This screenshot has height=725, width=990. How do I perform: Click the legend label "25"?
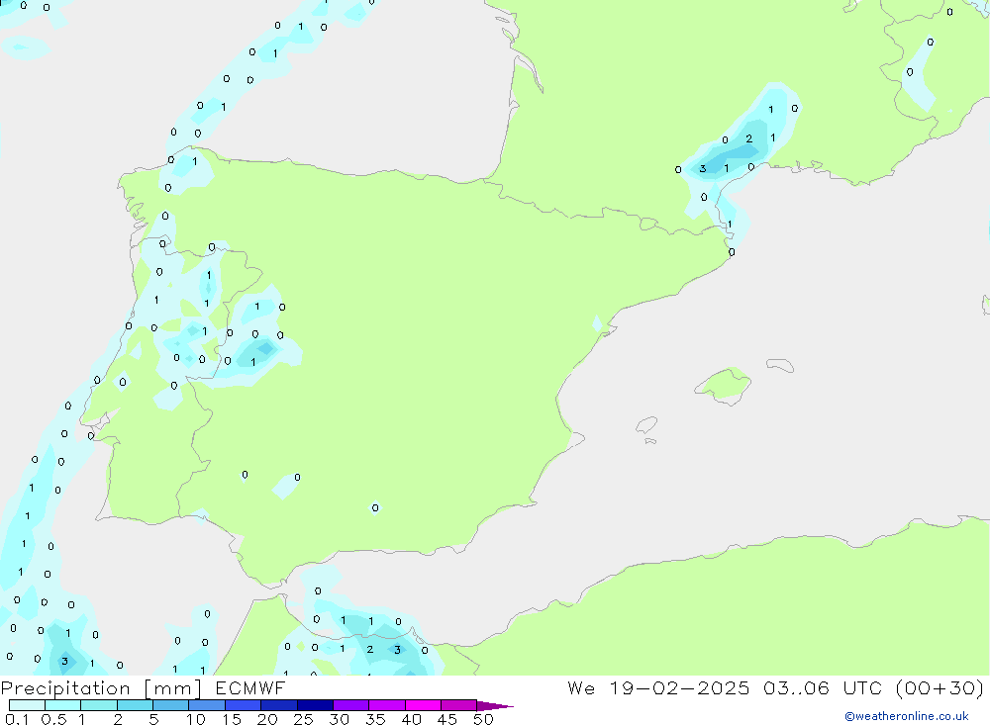click(304, 719)
